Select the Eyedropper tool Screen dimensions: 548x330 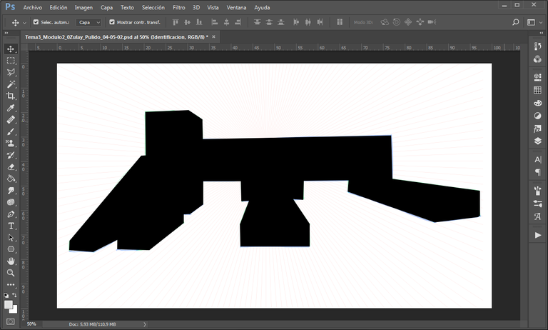[11, 108]
